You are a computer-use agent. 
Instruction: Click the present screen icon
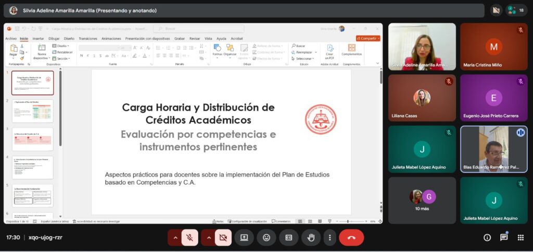pyautogui.click(x=244, y=237)
